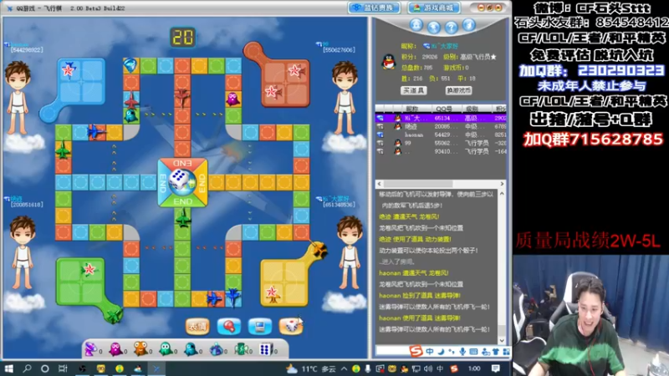Open the question mark help icon

451,27
